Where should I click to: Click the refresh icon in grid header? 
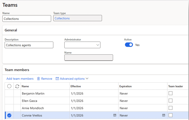tap(17, 86)
